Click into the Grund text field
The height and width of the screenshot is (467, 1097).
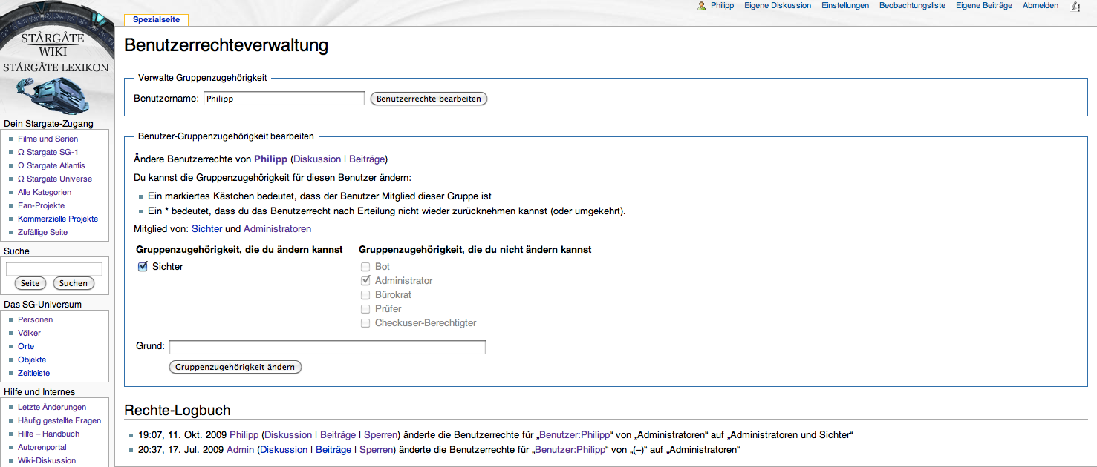click(x=328, y=347)
